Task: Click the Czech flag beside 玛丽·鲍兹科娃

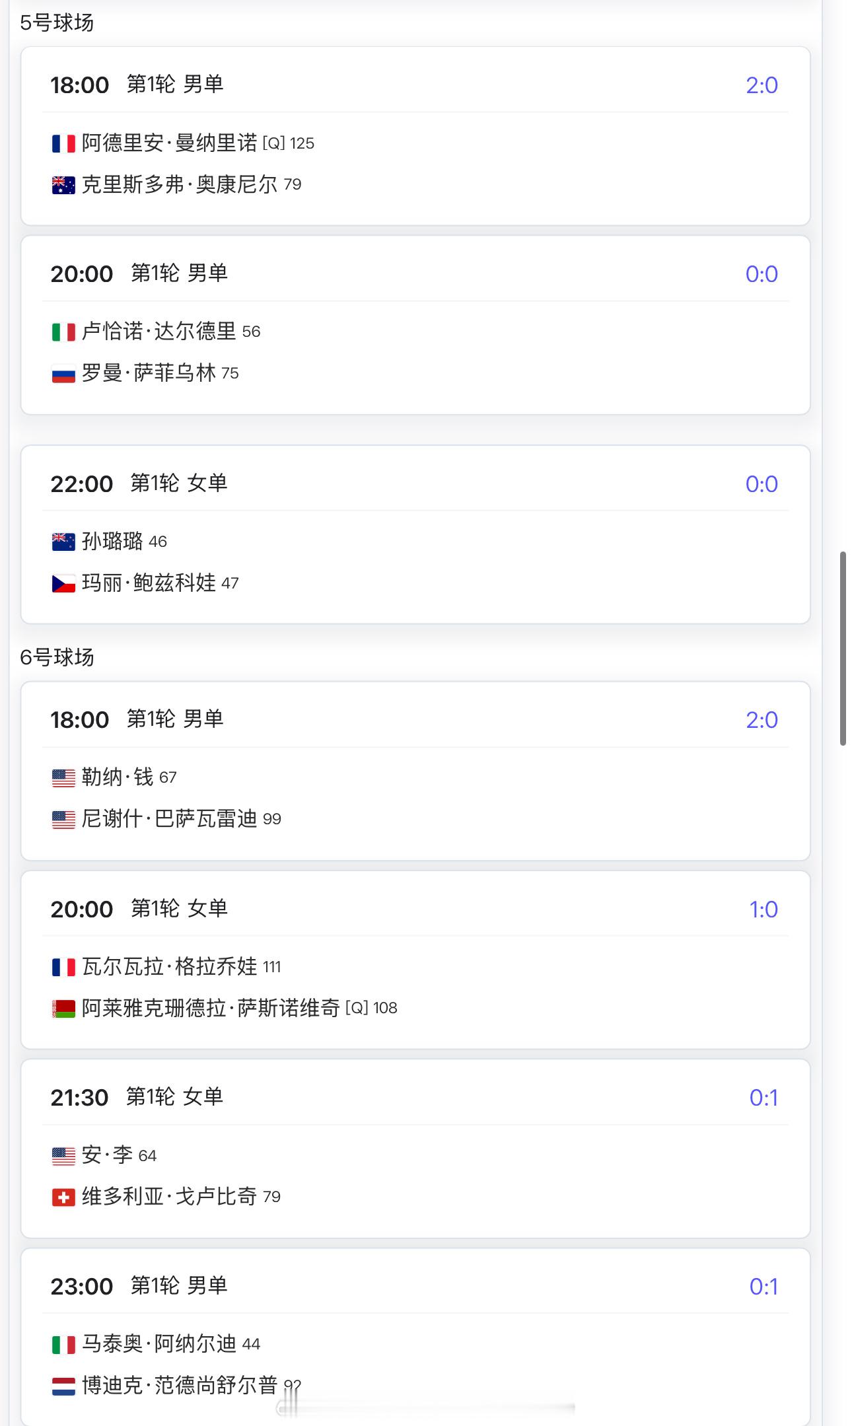Action: (x=63, y=583)
